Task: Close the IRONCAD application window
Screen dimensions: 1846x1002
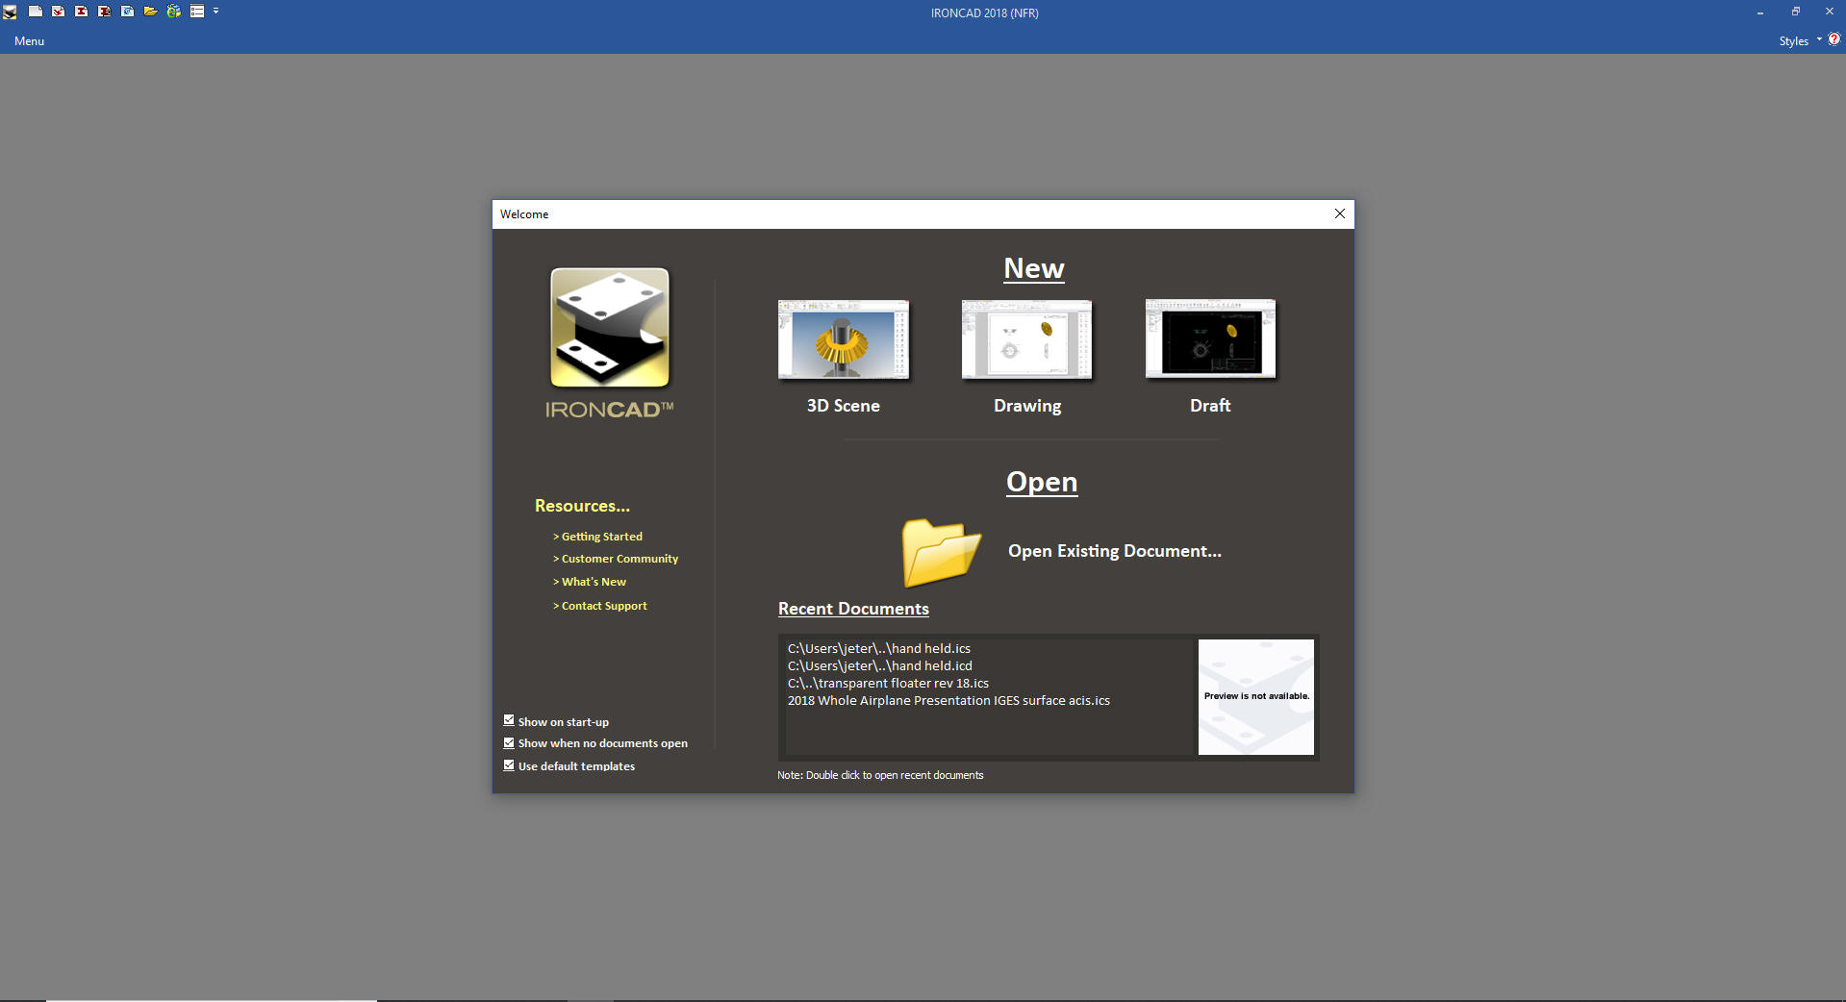Action: 1830,13
